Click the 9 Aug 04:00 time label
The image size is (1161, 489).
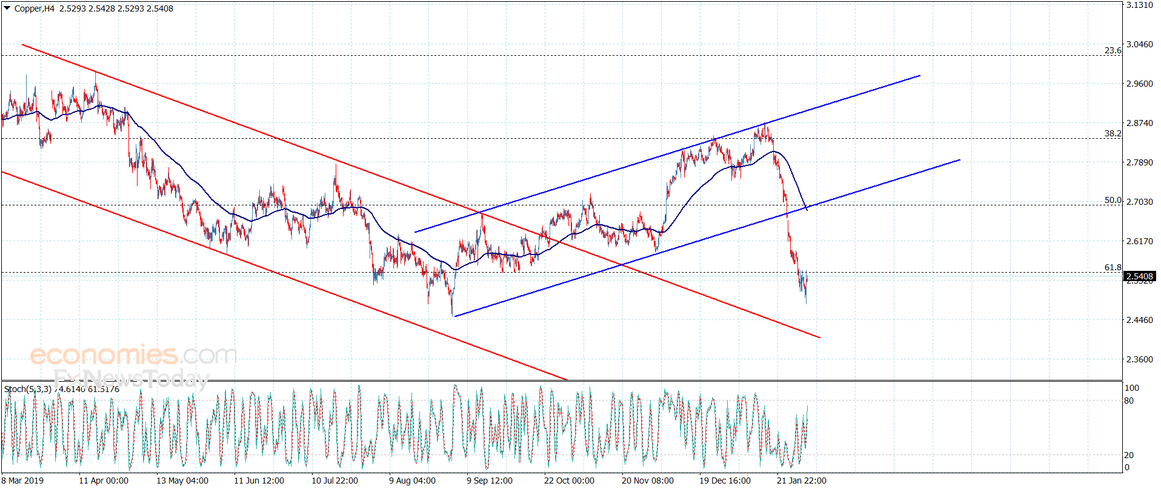pyautogui.click(x=412, y=481)
